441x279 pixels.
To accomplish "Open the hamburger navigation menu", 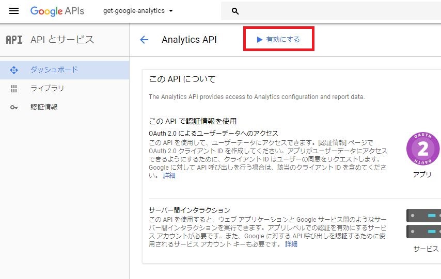I will (x=14, y=11).
